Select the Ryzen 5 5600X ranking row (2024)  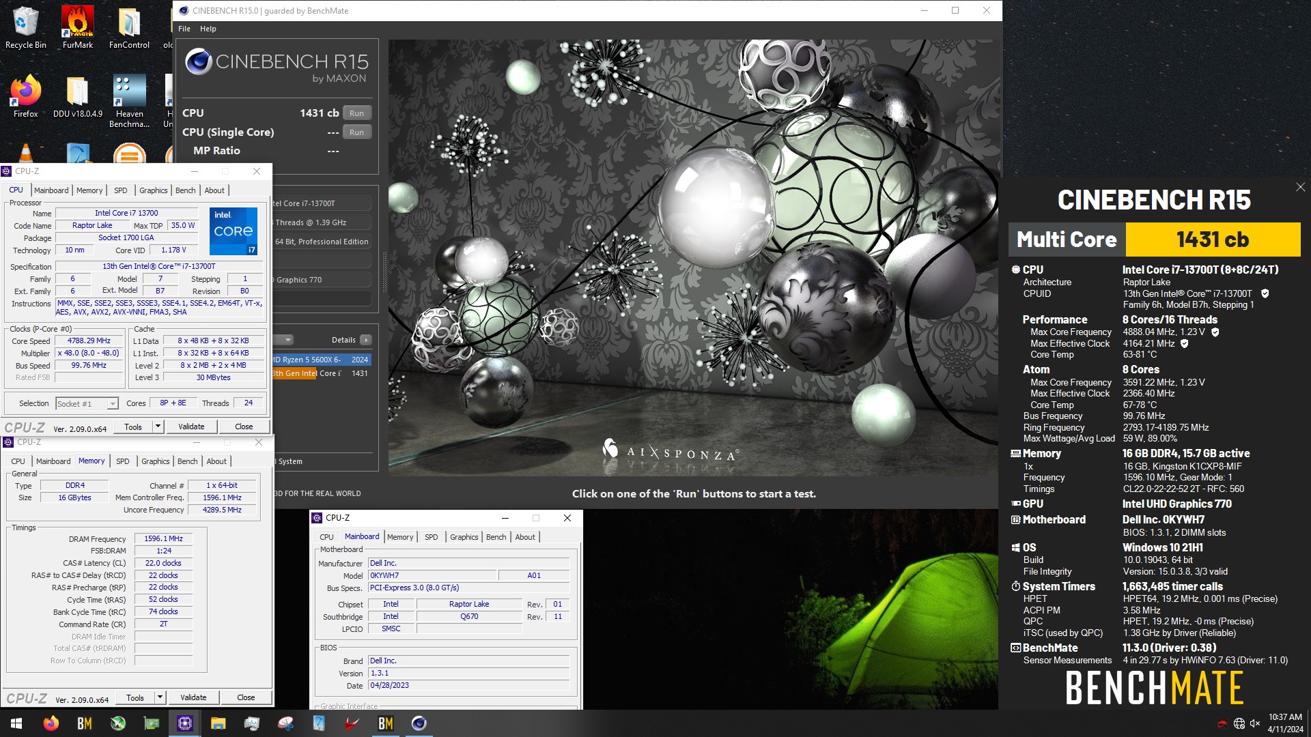click(321, 360)
